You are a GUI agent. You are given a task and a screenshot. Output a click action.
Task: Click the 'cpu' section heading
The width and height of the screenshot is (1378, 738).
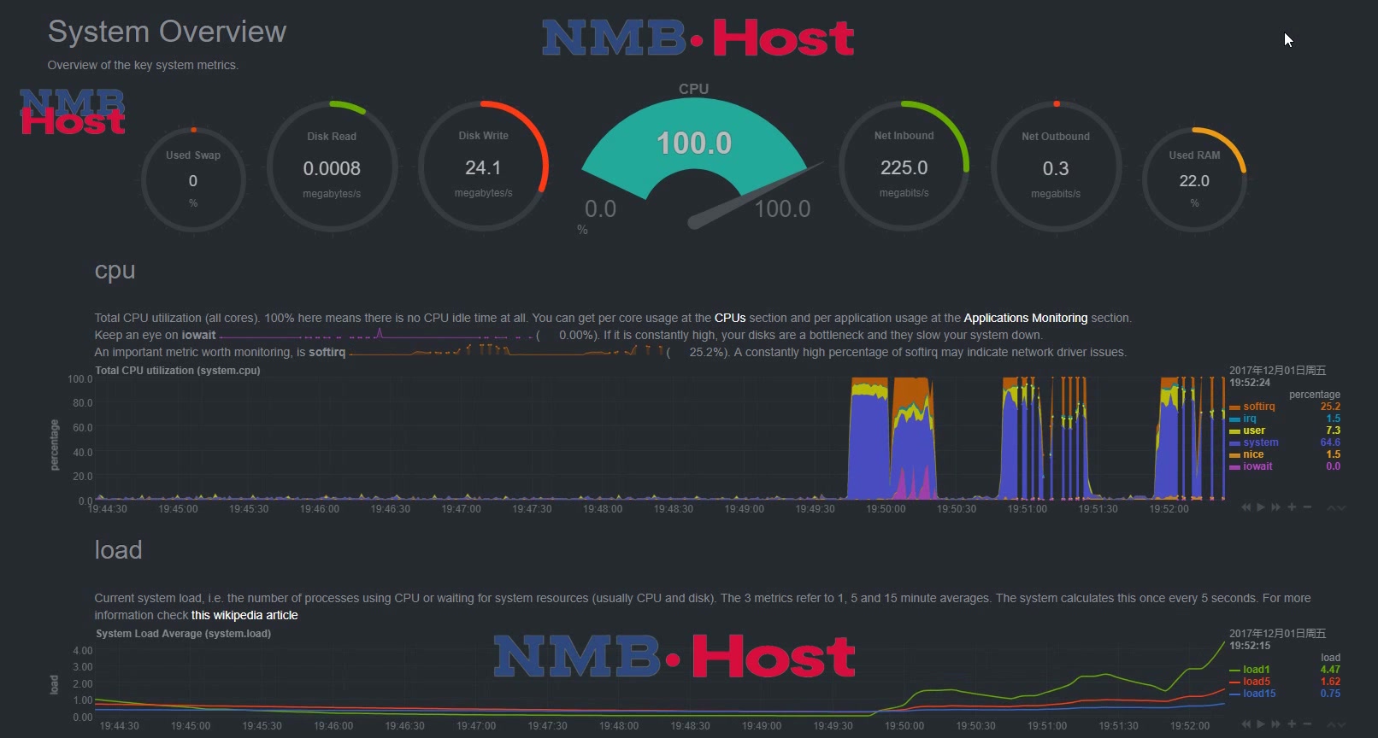pyautogui.click(x=115, y=271)
